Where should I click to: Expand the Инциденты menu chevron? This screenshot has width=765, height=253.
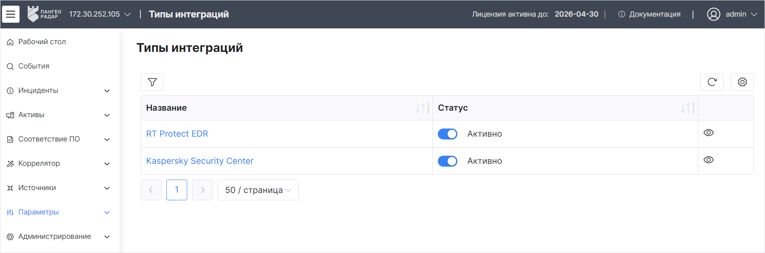pos(107,91)
